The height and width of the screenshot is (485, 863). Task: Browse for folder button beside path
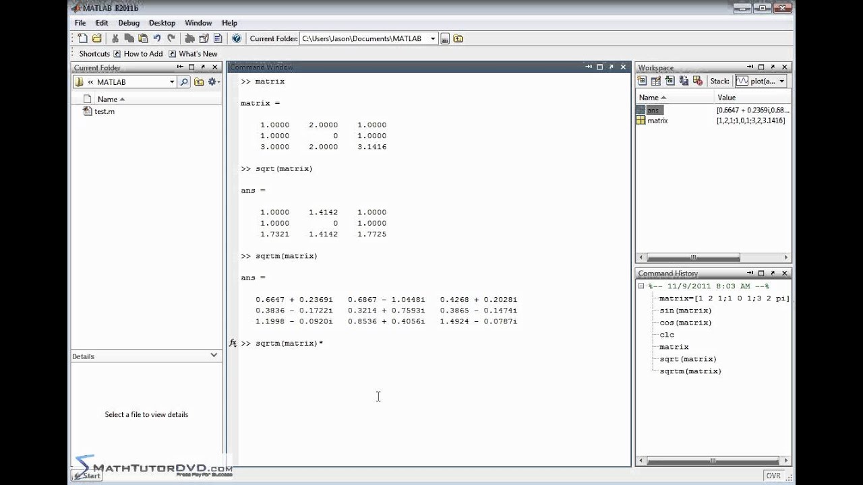pyautogui.click(x=445, y=39)
